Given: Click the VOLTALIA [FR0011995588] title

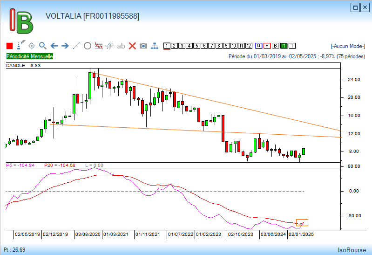Looking at the screenshot, I should click(x=92, y=16).
